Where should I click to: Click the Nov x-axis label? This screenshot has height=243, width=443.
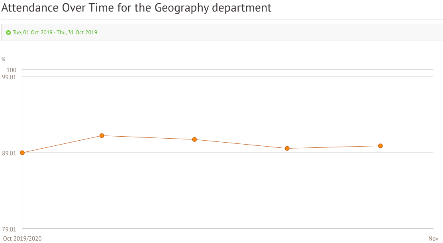pyautogui.click(x=433, y=239)
